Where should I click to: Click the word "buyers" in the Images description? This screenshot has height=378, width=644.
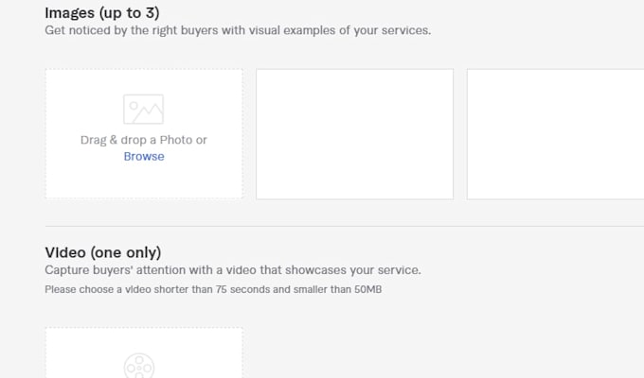pos(200,30)
